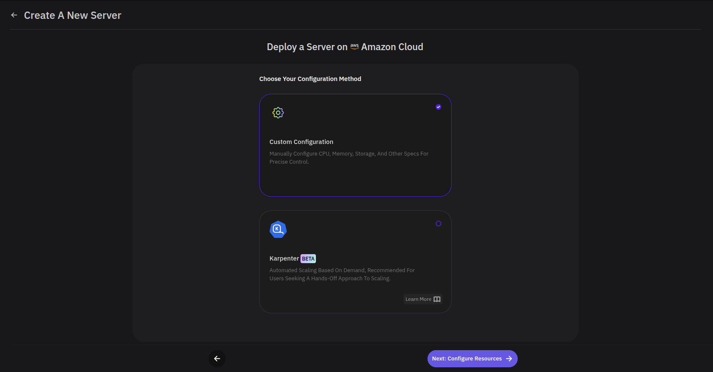Click the 'Deploy a Server on' heading text
This screenshot has height=372, width=713.
(307, 47)
